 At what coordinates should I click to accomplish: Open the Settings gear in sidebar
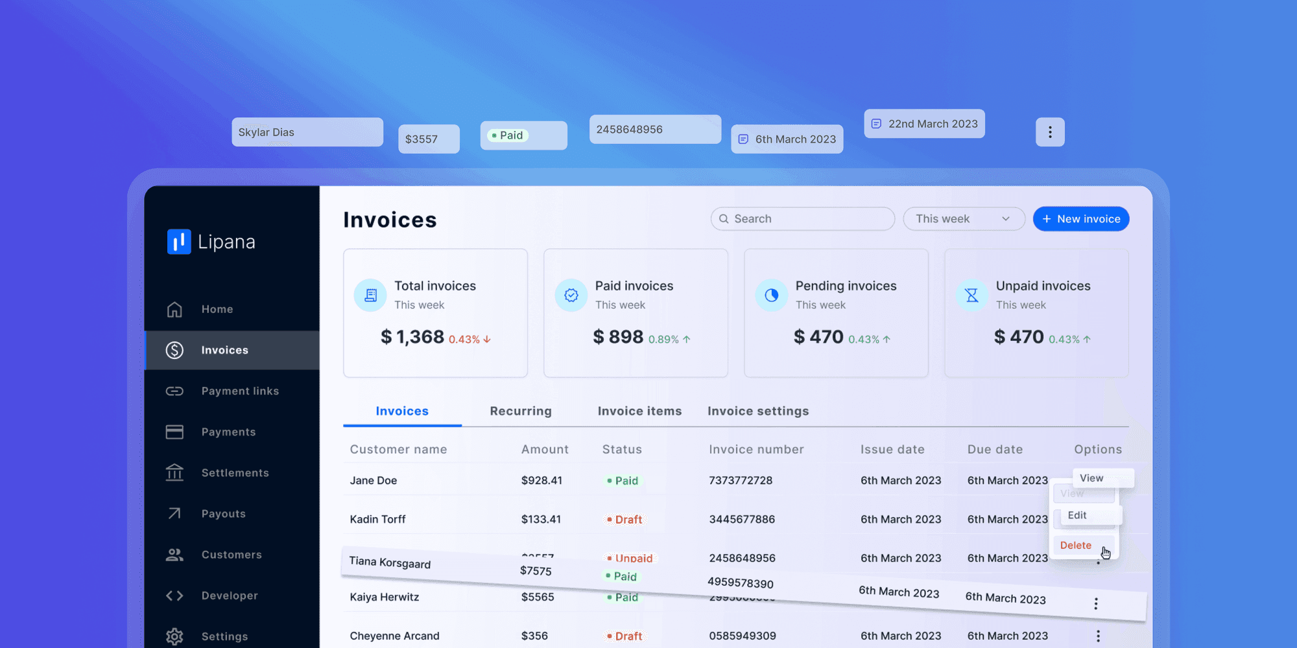(174, 636)
